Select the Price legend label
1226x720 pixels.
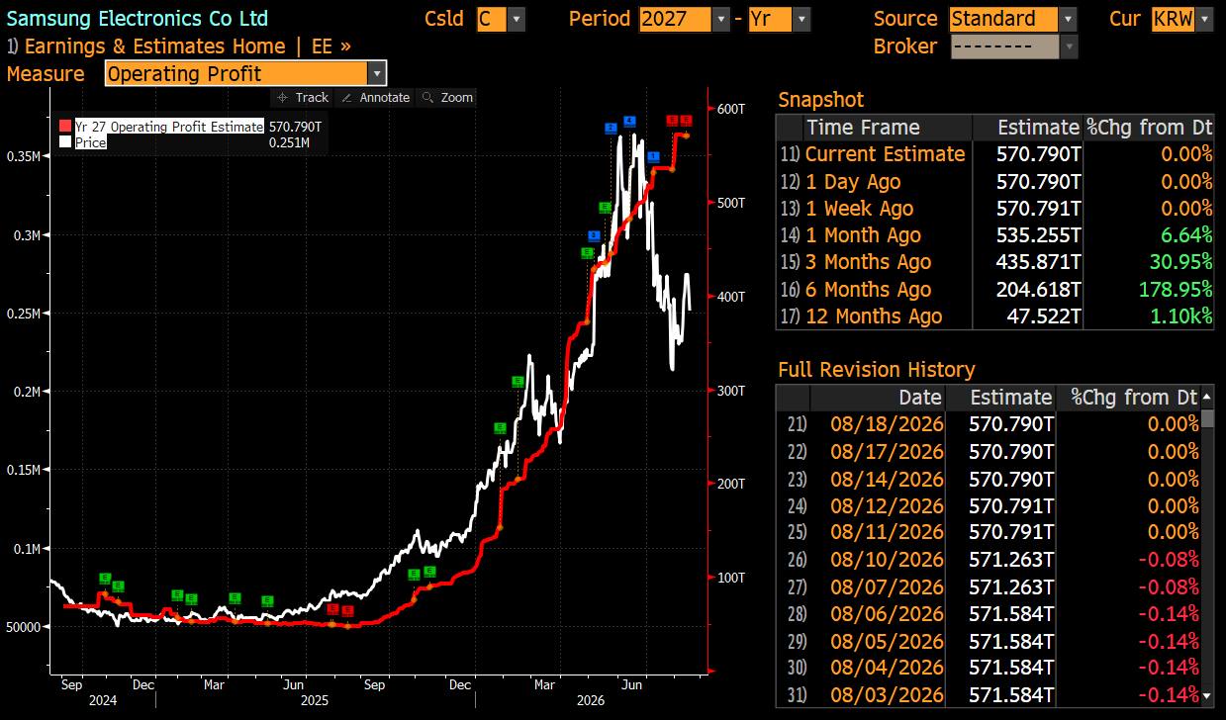point(90,142)
